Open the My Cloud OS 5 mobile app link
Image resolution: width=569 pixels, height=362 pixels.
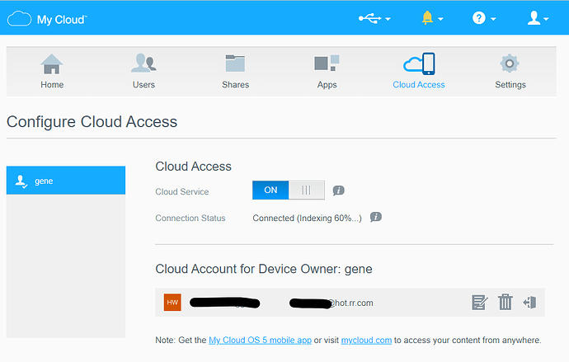point(260,340)
